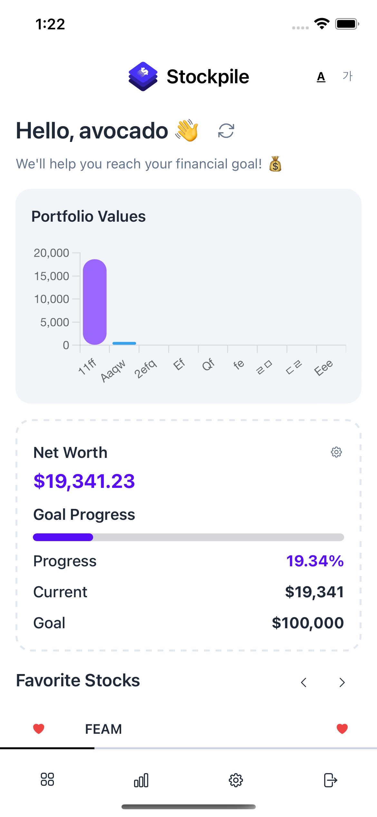This screenshot has height=817, width=377.
Task: Click the blue Aaqw portfolio bar
Action: tap(124, 343)
